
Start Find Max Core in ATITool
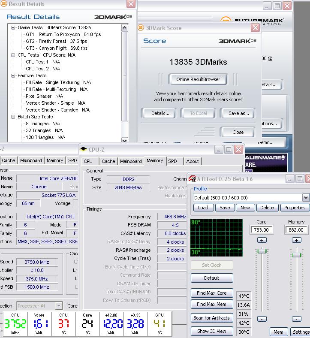coord(212,293)
